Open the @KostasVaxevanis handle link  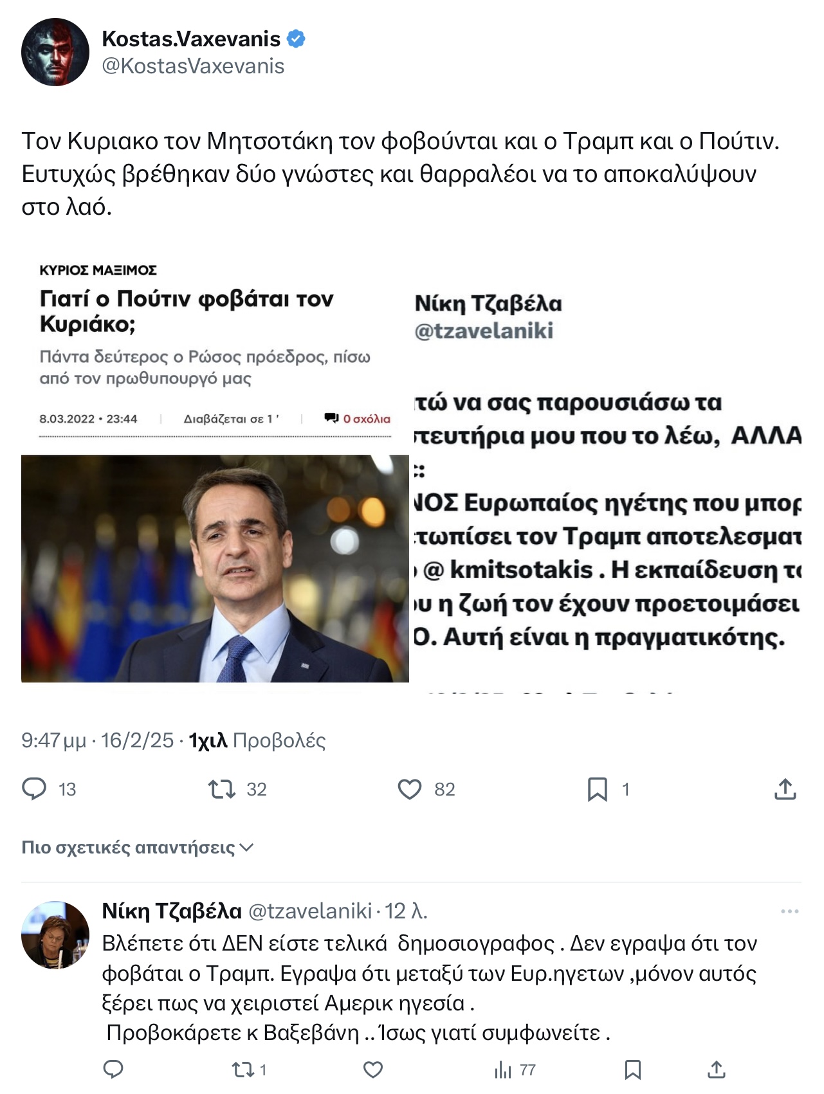point(193,66)
